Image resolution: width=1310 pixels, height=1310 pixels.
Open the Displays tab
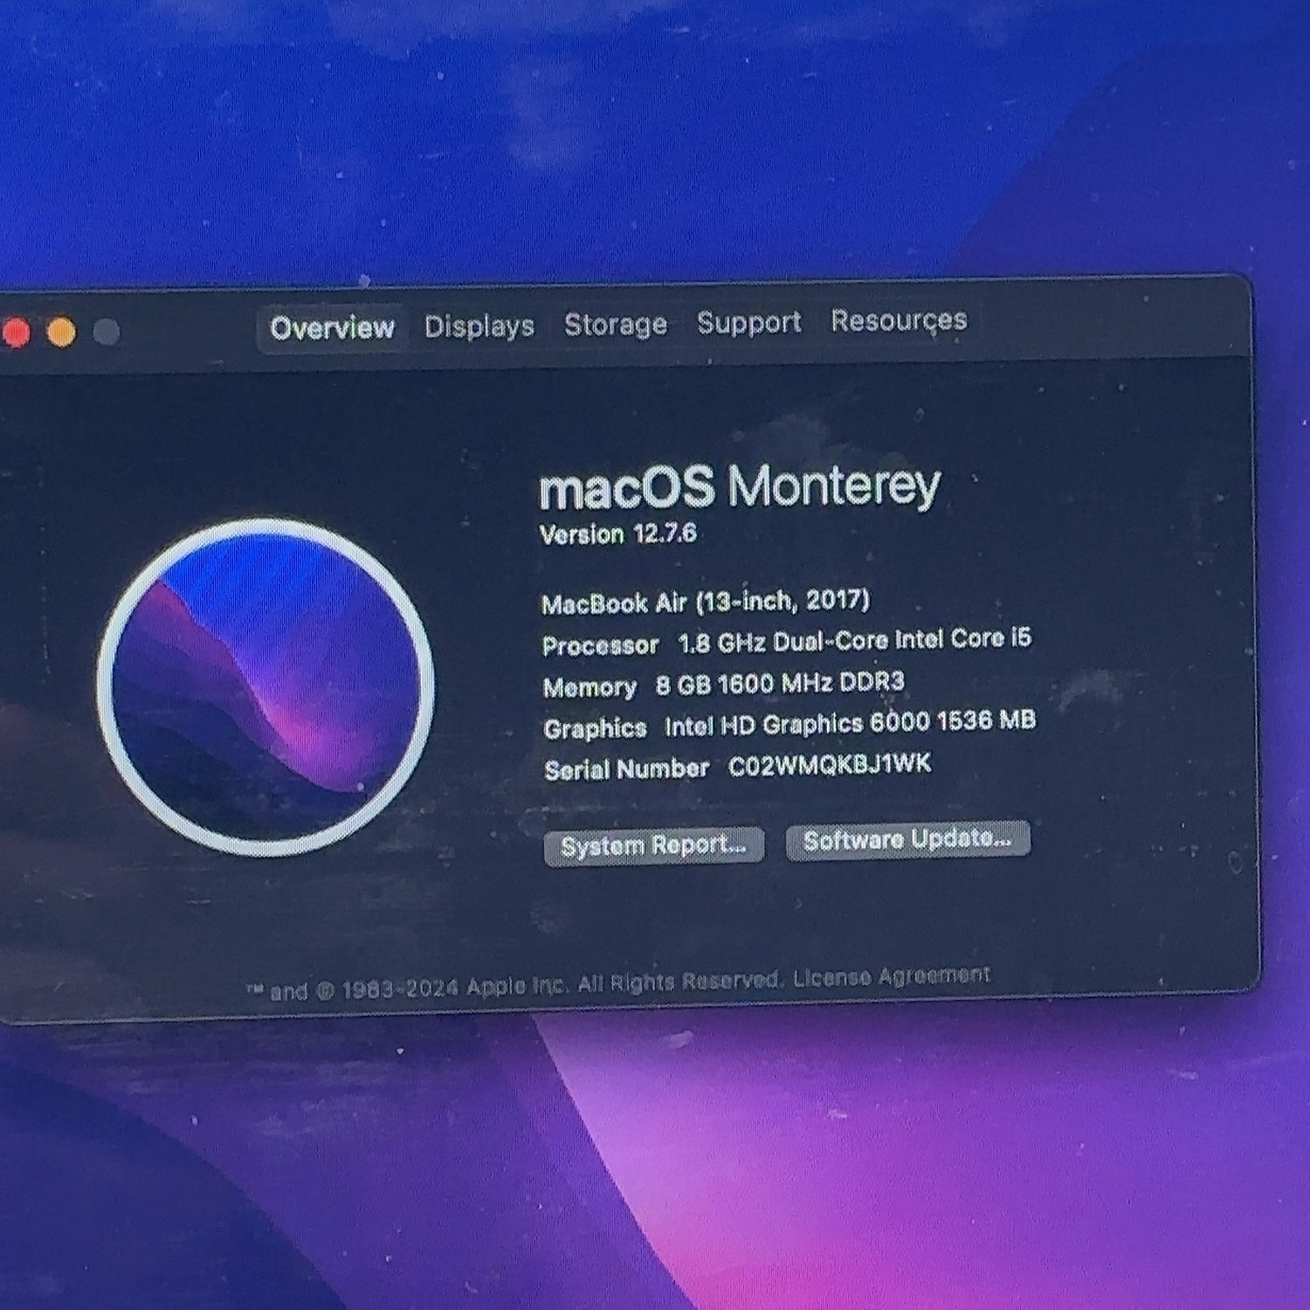(479, 327)
